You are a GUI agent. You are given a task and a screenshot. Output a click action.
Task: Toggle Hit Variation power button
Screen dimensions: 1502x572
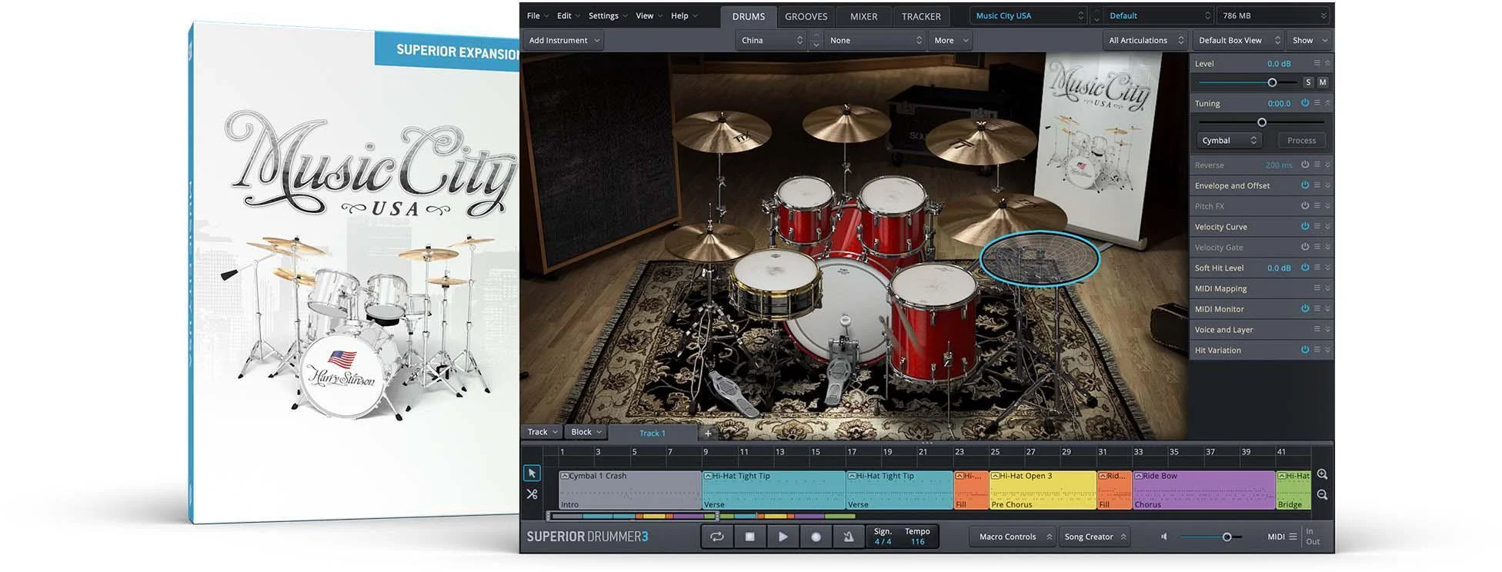pyautogui.click(x=1305, y=350)
